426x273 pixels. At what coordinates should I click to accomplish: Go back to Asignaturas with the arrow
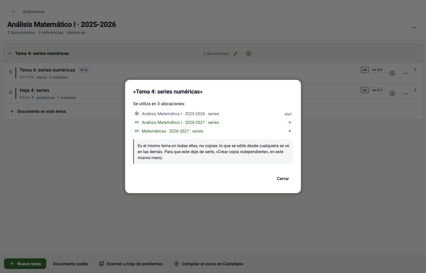[14, 11]
